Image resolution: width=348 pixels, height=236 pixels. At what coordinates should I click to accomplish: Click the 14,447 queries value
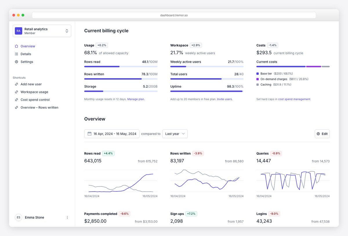(264, 161)
